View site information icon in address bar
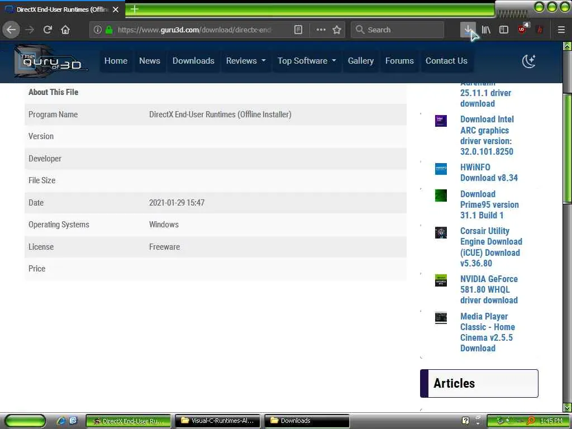 (97, 30)
